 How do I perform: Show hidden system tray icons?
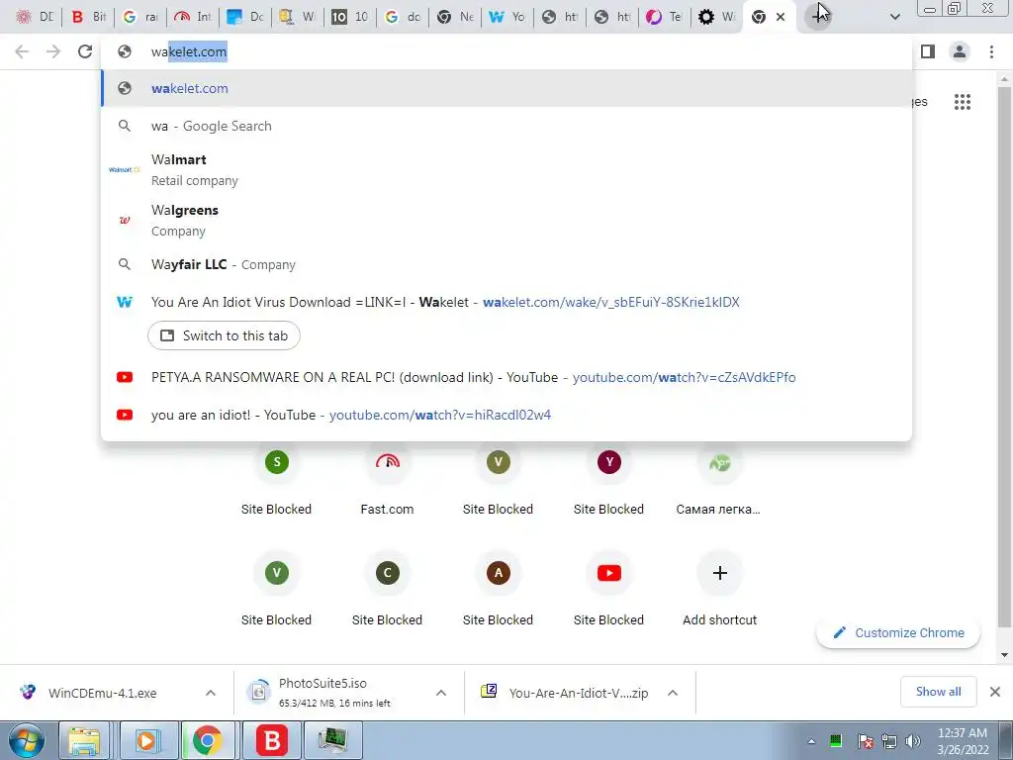point(811,741)
